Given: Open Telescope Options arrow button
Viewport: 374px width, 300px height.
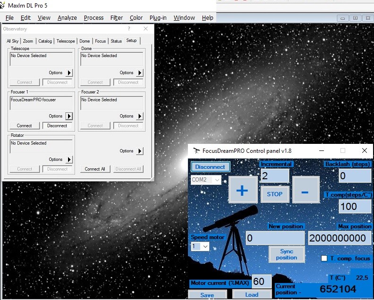Looking at the screenshot, I should point(69,73).
